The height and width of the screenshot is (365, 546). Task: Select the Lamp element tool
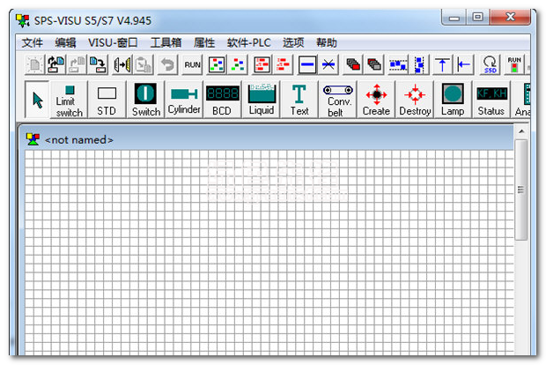click(x=453, y=100)
